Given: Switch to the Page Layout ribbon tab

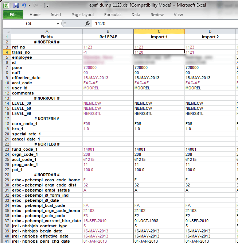Looking at the screenshot, I should pos(82,15).
